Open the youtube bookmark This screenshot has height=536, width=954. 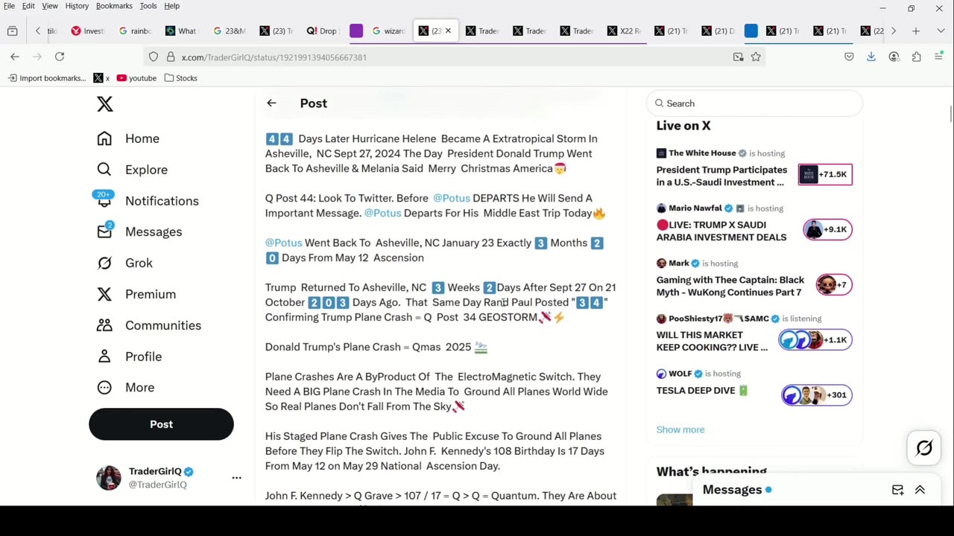136,78
